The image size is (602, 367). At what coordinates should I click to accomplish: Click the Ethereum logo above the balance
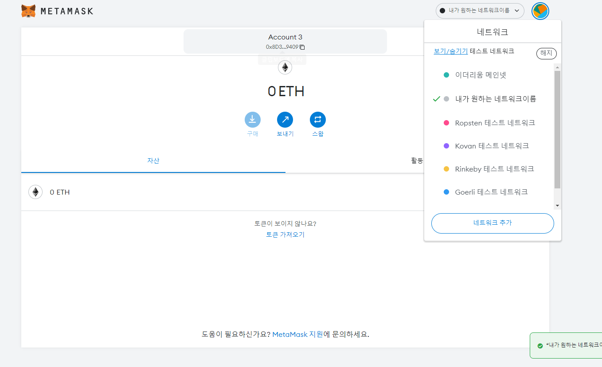point(285,67)
